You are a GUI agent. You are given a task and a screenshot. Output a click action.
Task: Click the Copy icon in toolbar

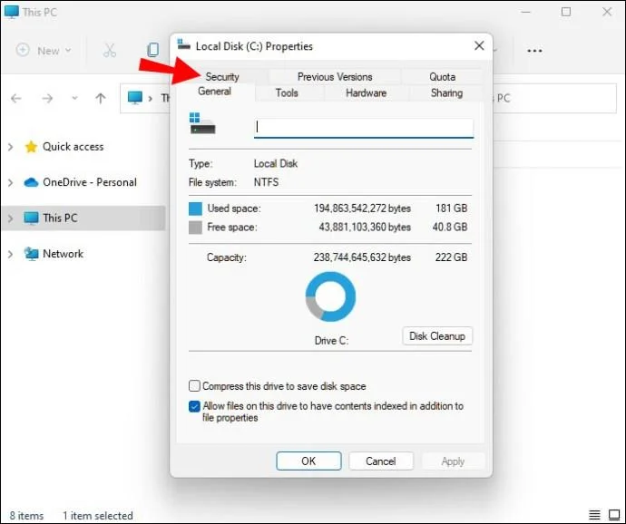click(153, 50)
